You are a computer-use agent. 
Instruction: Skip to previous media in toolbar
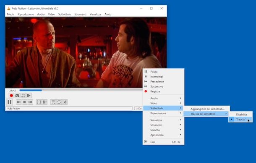[18, 102]
